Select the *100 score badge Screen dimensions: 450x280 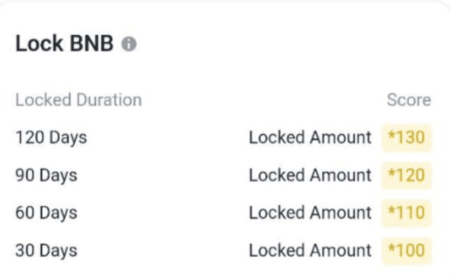click(x=406, y=251)
